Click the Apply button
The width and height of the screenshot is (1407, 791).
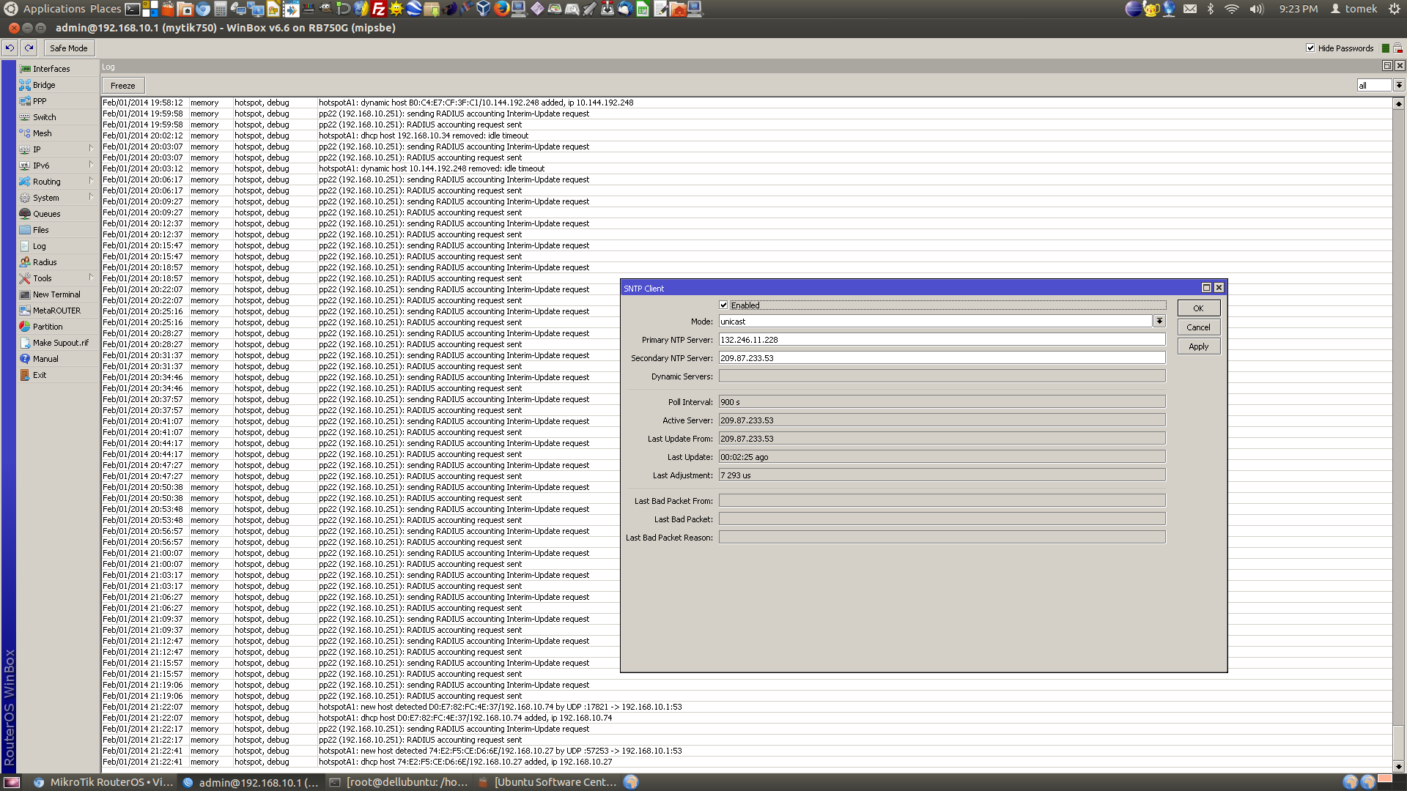[1198, 346]
